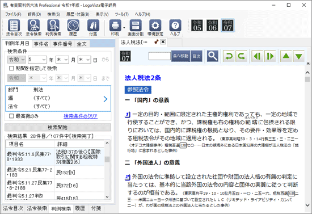
Task: Tick the 最高裁のみ checkbox
Action: click(x=11, y=116)
